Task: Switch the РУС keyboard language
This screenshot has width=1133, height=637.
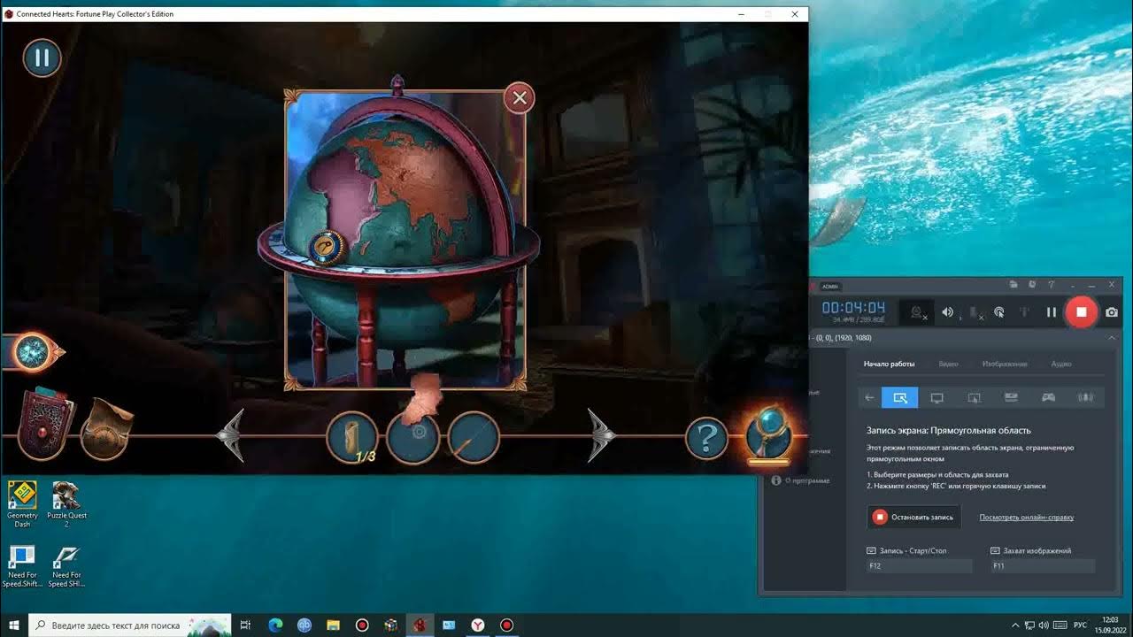Action: point(1080,625)
